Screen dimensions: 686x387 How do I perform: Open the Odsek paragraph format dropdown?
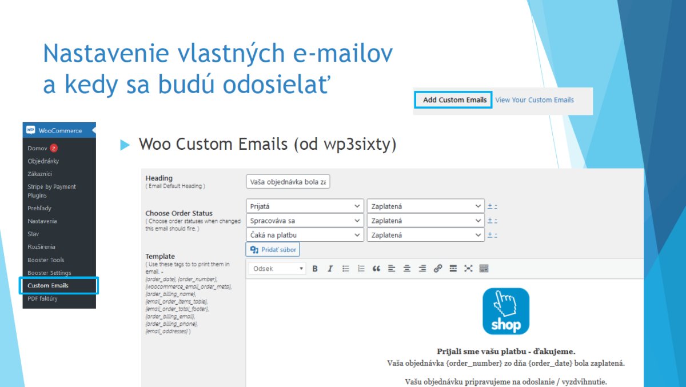point(278,269)
